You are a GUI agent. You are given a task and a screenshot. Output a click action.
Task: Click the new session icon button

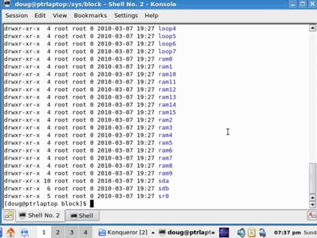(9, 216)
